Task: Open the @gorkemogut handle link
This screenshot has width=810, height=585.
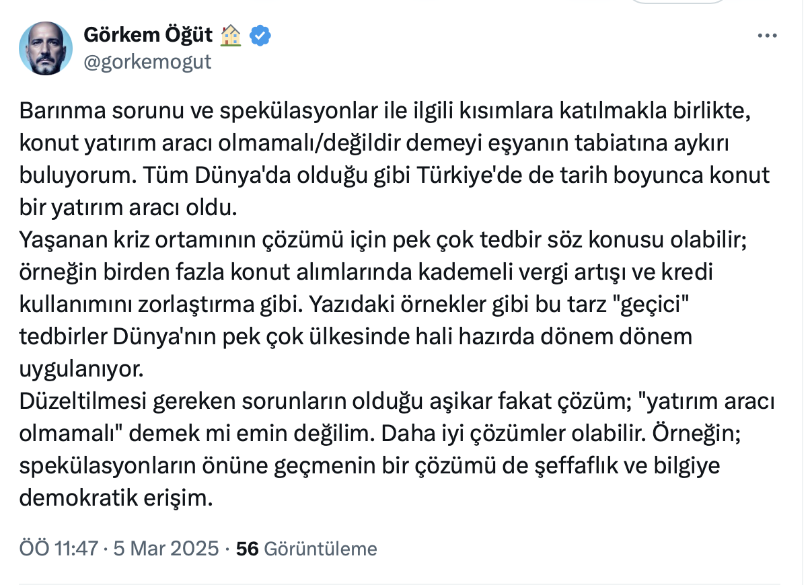Action: 147,62
